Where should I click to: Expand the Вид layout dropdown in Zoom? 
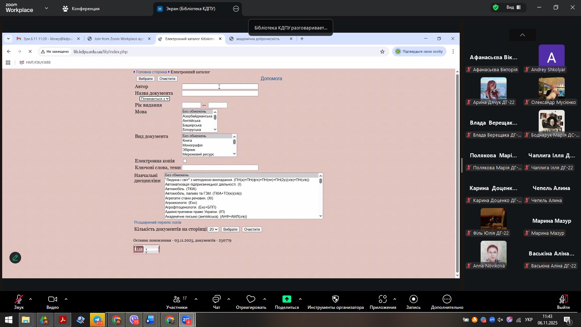click(x=513, y=7)
